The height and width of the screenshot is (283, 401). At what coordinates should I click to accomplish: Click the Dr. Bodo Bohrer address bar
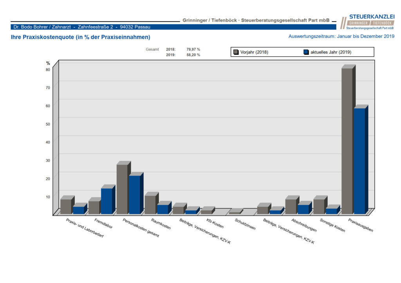click(173, 27)
